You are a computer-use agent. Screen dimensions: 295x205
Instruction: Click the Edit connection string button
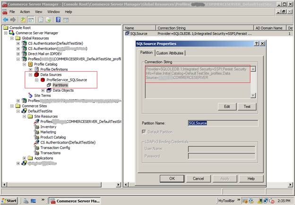click(x=227, y=107)
